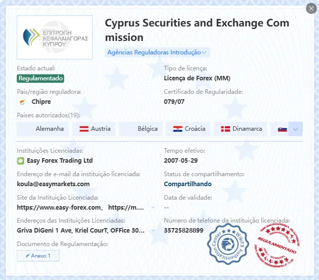The width and height of the screenshot is (319, 280).
Task: Click the red Regulamentado stamp
Action: pyautogui.click(x=277, y=245)
